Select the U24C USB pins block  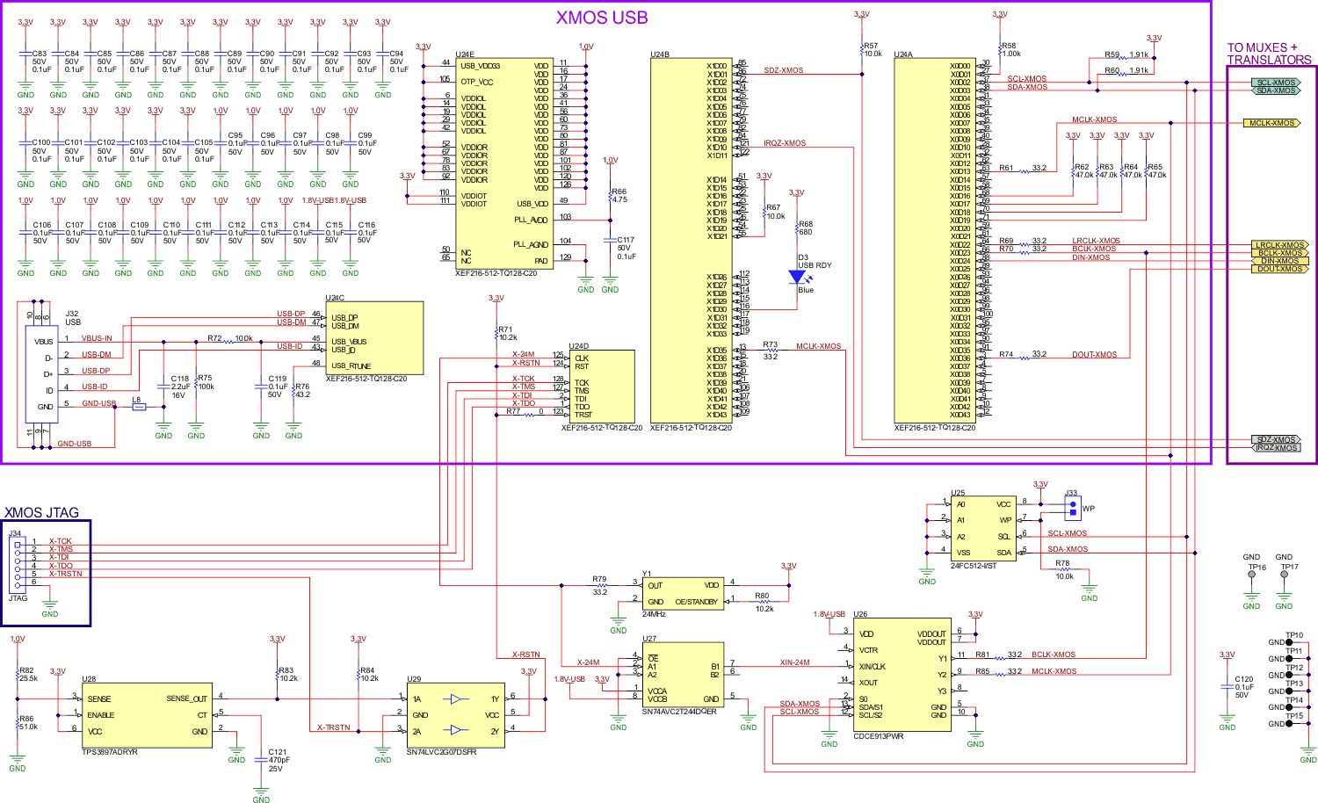pos(374,338)
